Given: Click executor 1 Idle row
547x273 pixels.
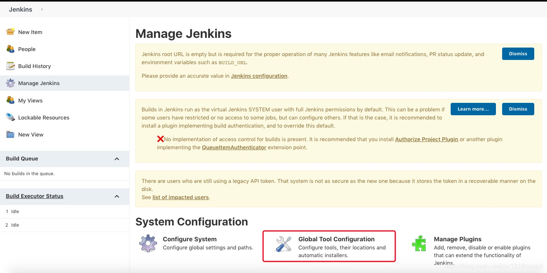Looking at the screenshot, I should 65,212.
